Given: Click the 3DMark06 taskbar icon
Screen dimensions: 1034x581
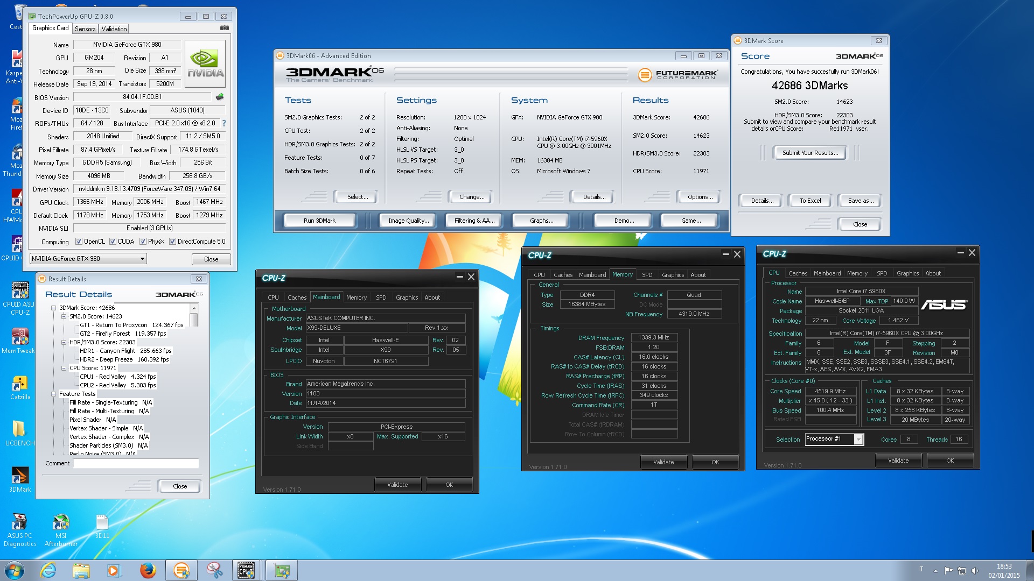Looking at the screenshot, I should (181, 570).
